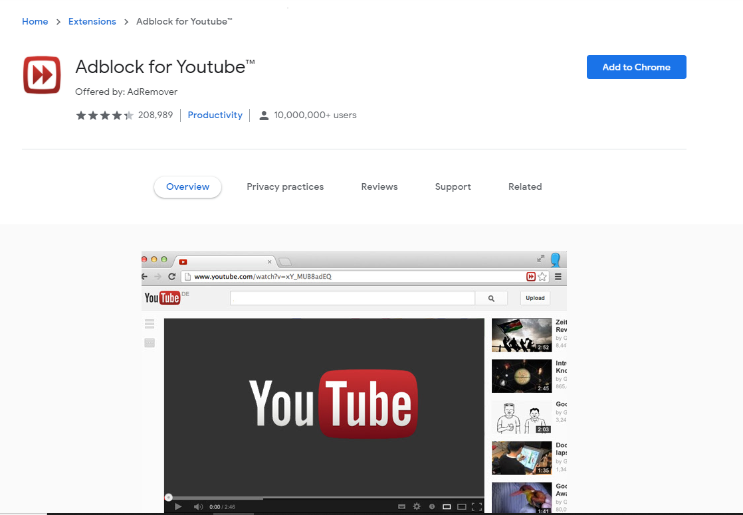This screenshot has height=515, width=743.
Task: Switch to the Support tab
Action: (453, 187)
